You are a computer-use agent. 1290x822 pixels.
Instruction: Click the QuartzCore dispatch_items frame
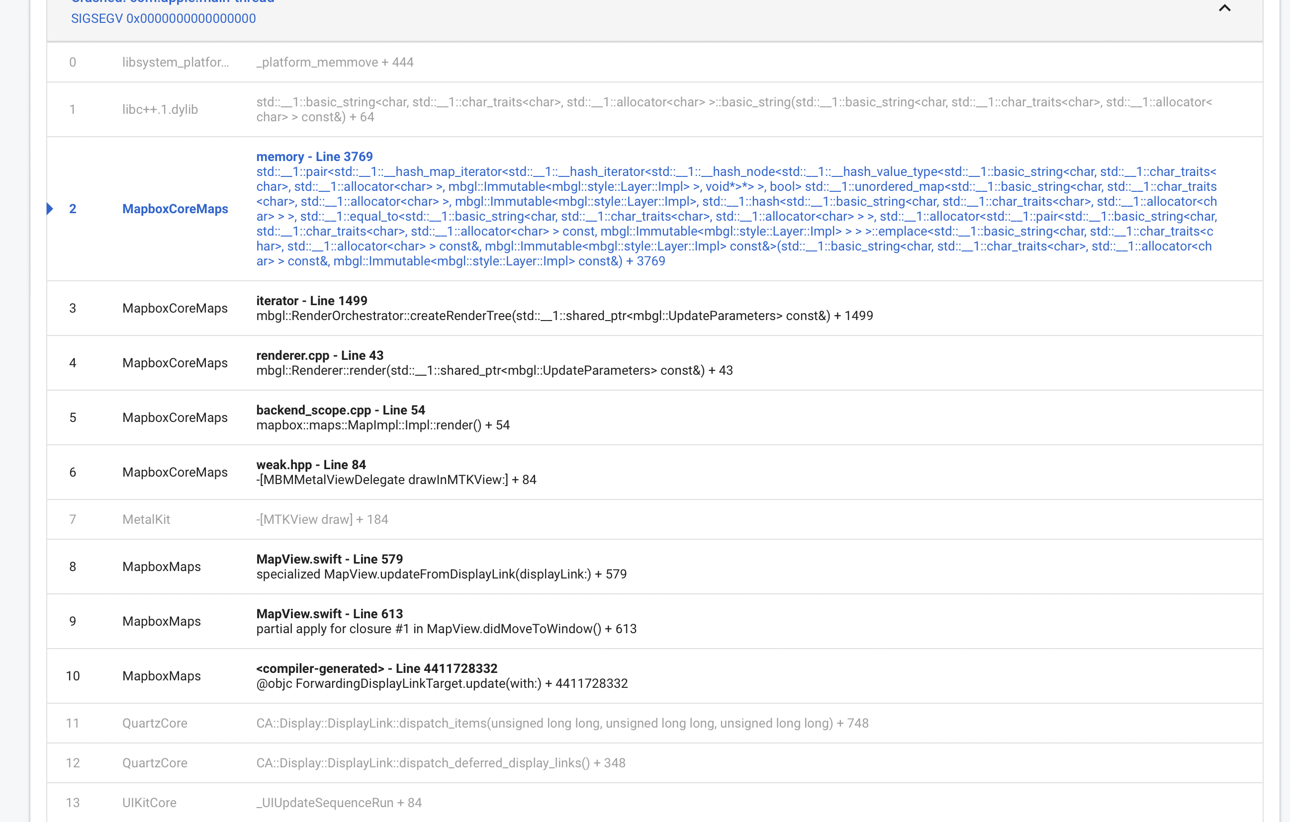(562, 723)
